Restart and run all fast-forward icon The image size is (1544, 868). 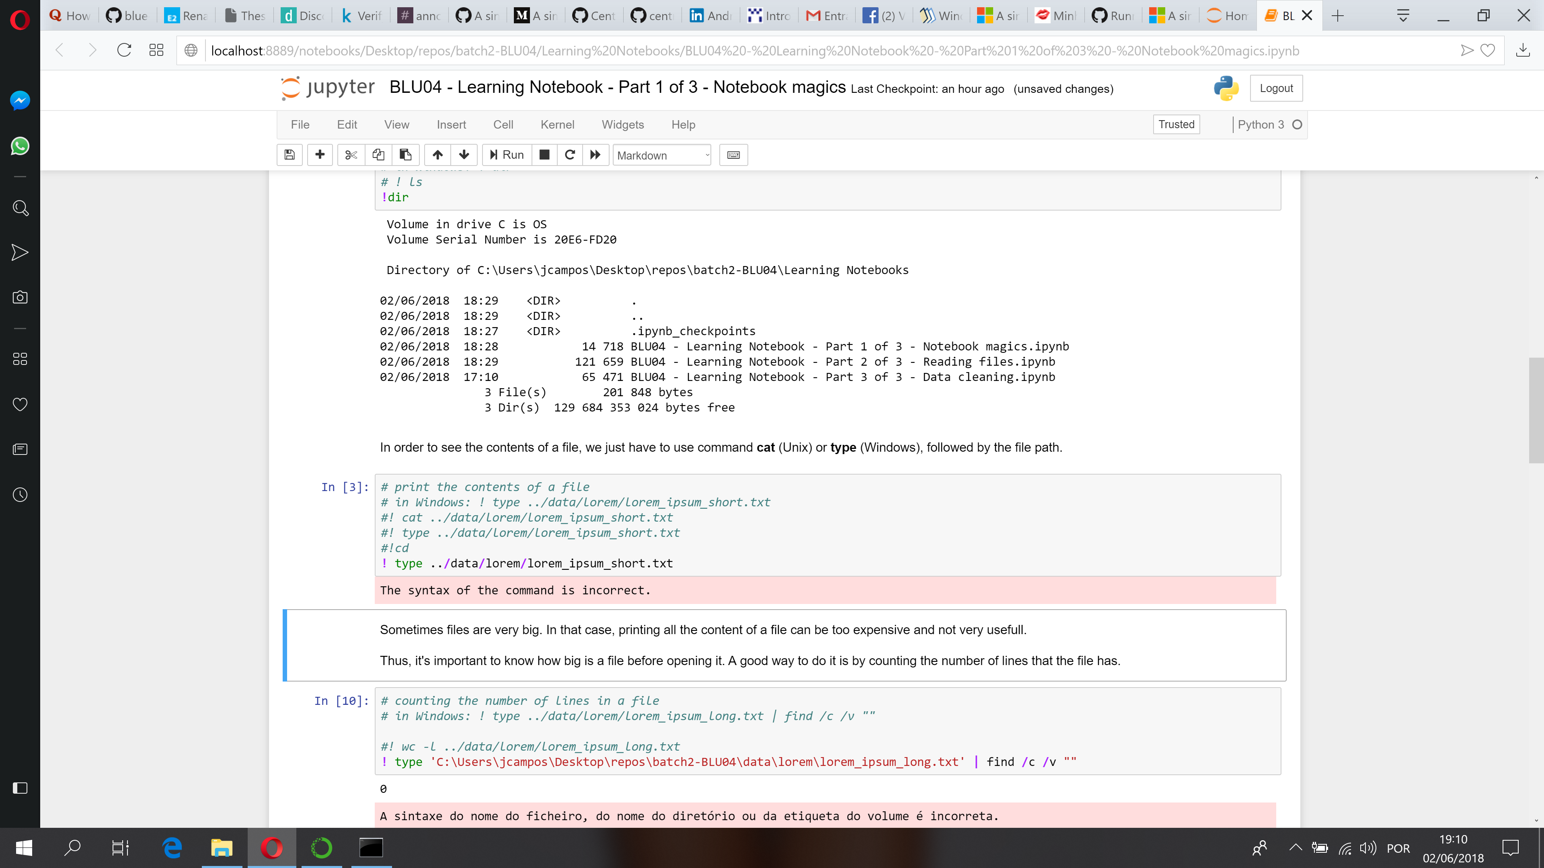pyautogui.click(x=595, y=155)
